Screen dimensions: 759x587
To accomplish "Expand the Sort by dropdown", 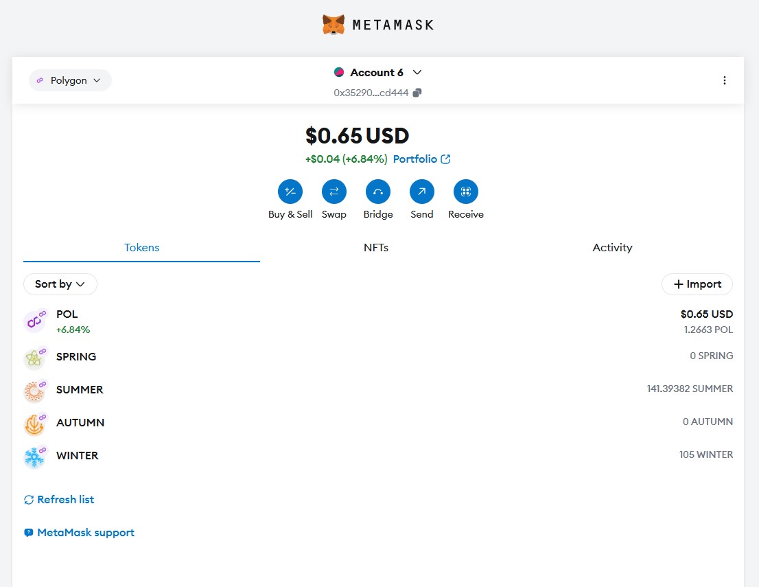I will coord(60,284).
